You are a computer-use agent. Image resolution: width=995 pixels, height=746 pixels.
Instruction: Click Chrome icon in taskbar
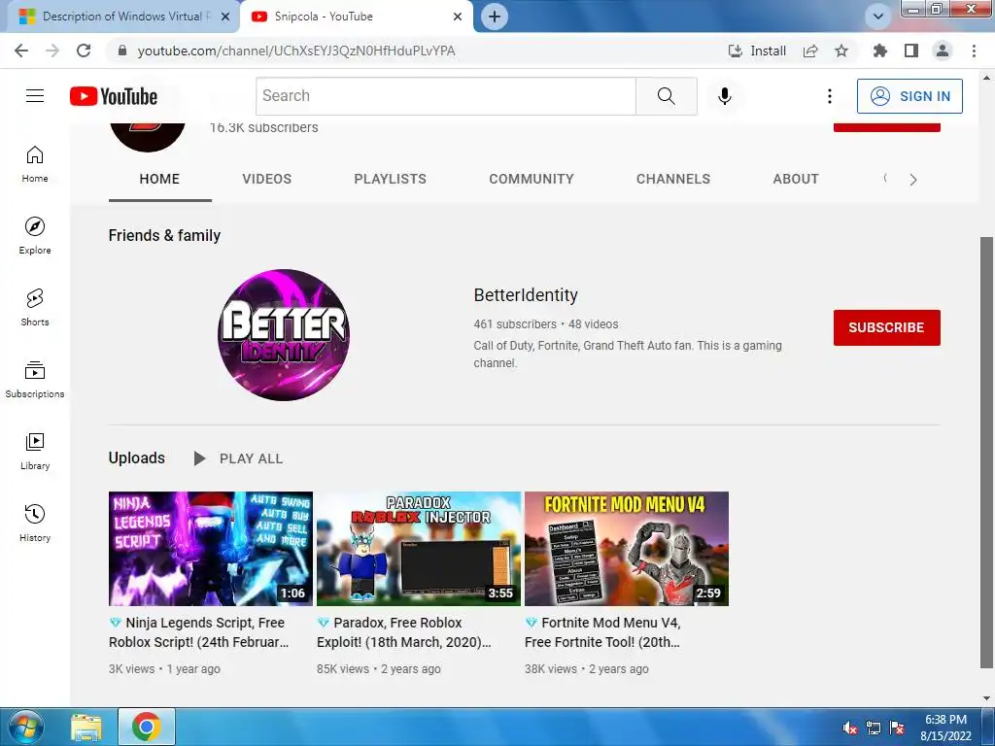tap(147, 727)
